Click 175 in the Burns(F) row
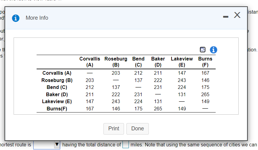Screen dimensions: 258x150 pos(139,109)
